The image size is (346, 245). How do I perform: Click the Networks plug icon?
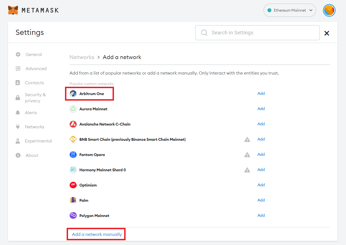[x=18, y=127]
